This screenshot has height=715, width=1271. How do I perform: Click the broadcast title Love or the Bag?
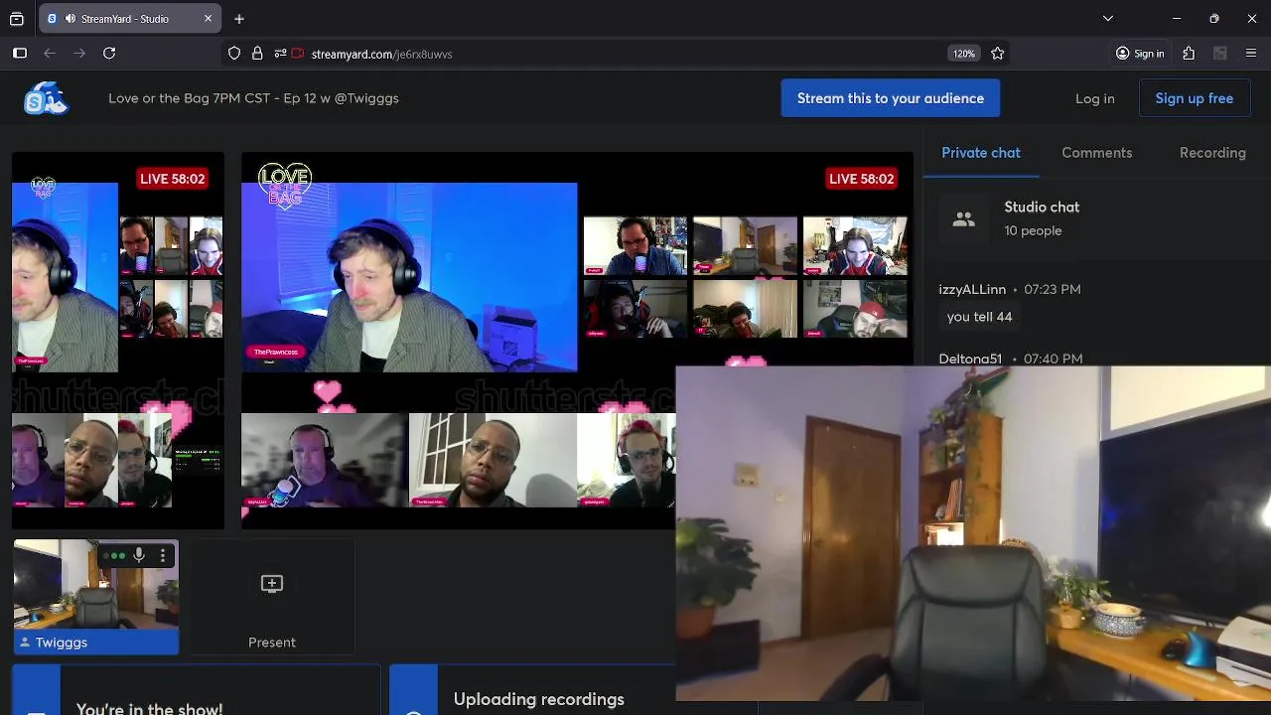253,98
